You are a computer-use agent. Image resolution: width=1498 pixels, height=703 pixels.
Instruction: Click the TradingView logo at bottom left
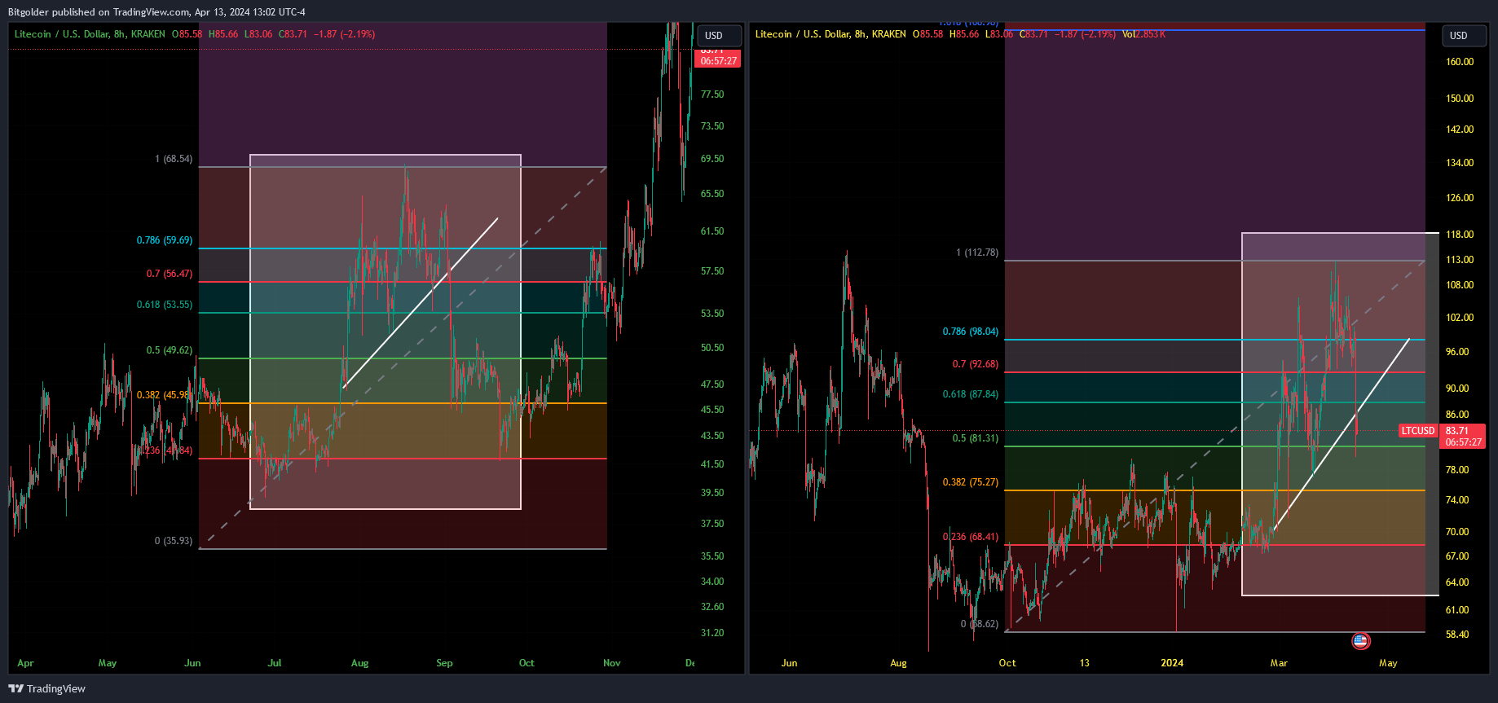47,688
